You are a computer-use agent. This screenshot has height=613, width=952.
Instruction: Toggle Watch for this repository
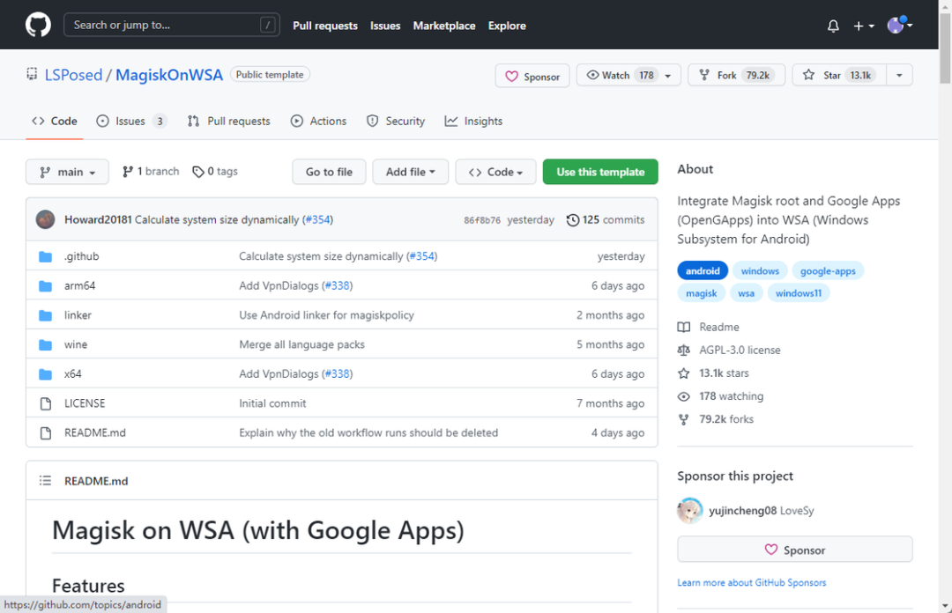coord(620,76)
